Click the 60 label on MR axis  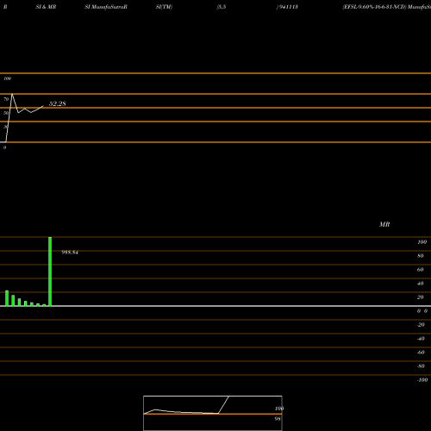[x=421, y=270]
